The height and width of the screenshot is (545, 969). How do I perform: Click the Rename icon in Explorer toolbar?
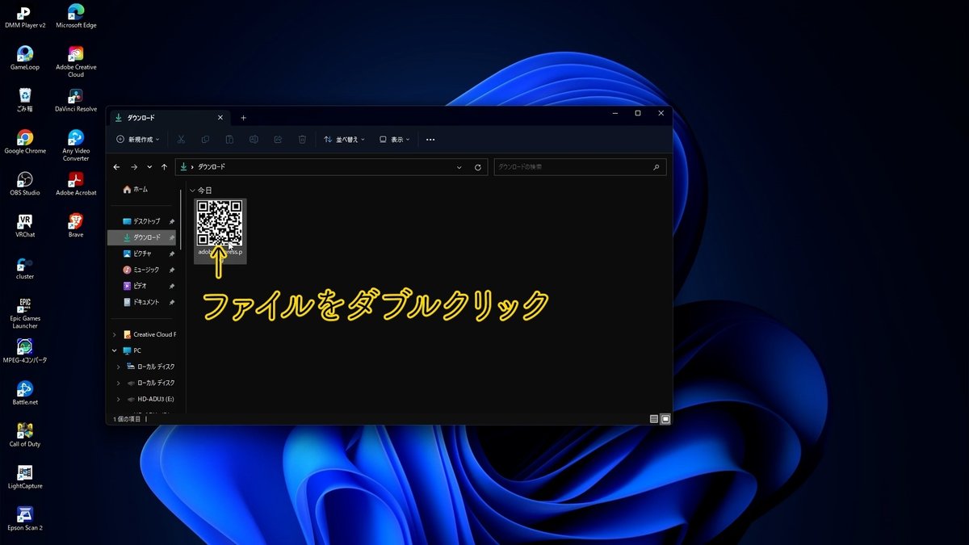point(254,140)
